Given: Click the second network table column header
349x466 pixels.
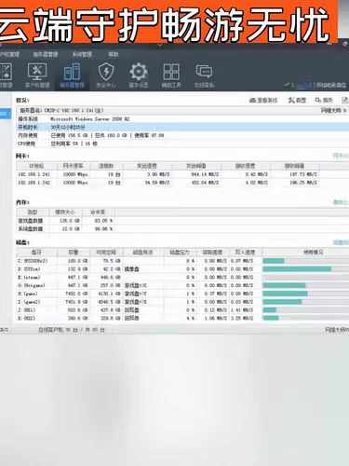Looking at the screenshot, I should tap(74, 166).
